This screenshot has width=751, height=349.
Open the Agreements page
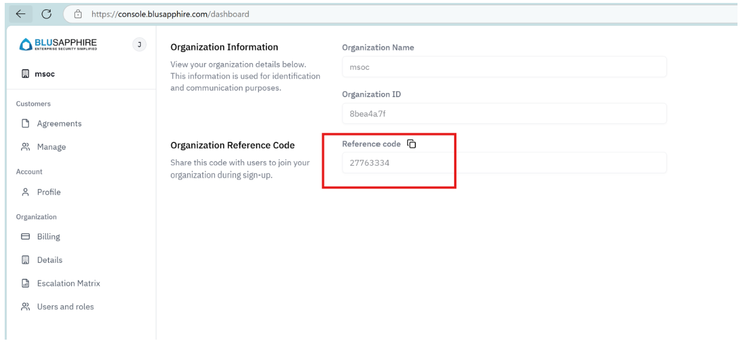(59, 124)
